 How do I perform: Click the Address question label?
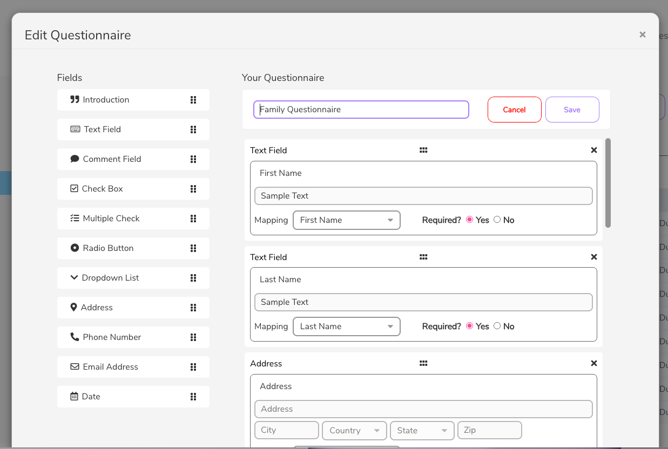276,386
